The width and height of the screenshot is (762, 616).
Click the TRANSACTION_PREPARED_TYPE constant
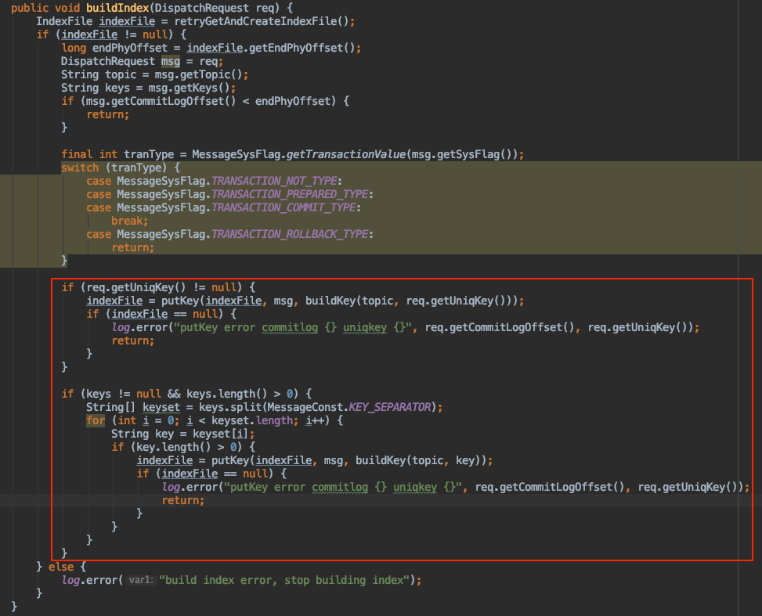290,194
